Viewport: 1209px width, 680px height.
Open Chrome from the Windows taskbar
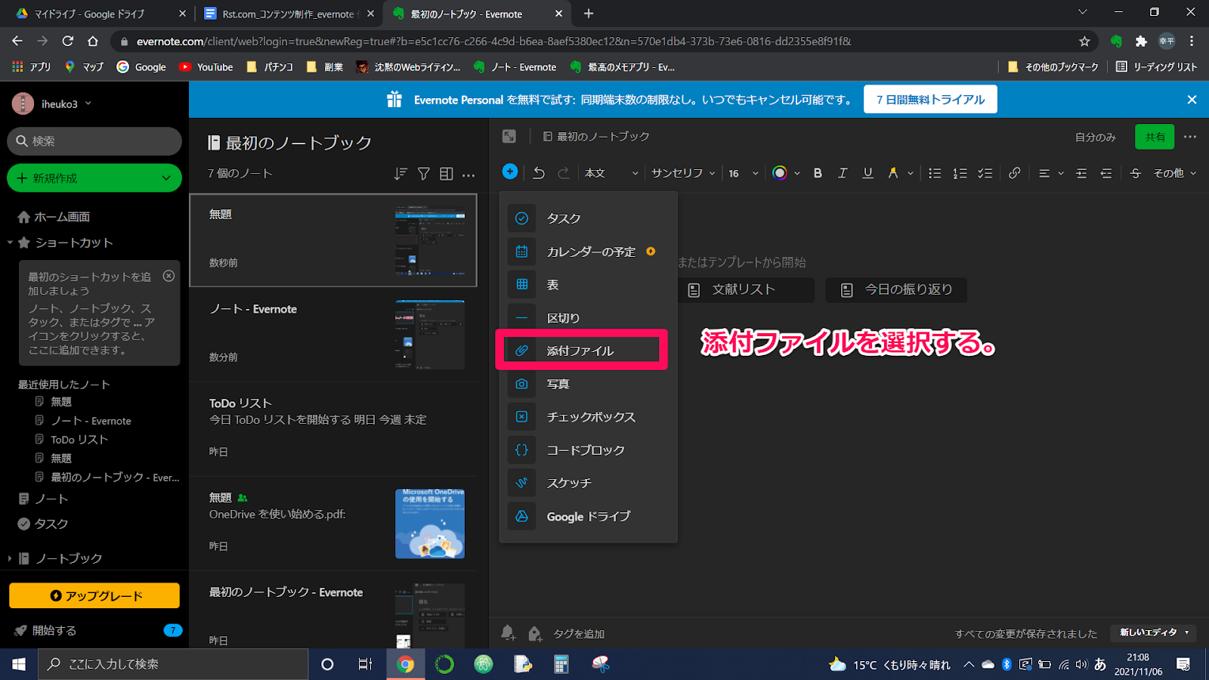[406, 664]
